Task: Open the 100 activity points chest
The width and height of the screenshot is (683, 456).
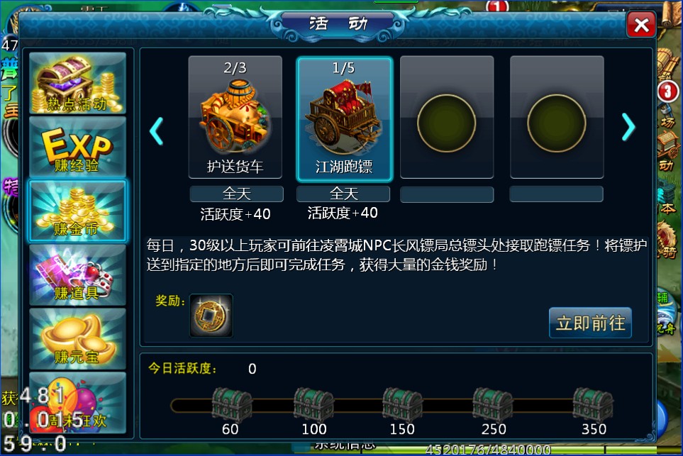Action: click(x=313, y=405)
